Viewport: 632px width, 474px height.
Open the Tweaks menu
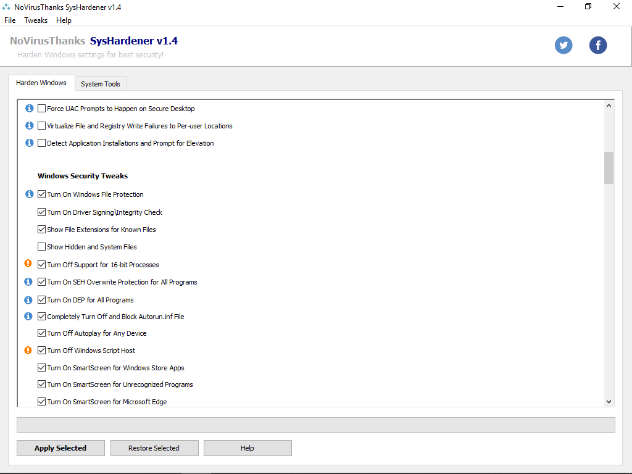[x=36, y=20]
